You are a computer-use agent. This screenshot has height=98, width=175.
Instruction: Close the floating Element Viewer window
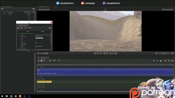coord(52,22)
